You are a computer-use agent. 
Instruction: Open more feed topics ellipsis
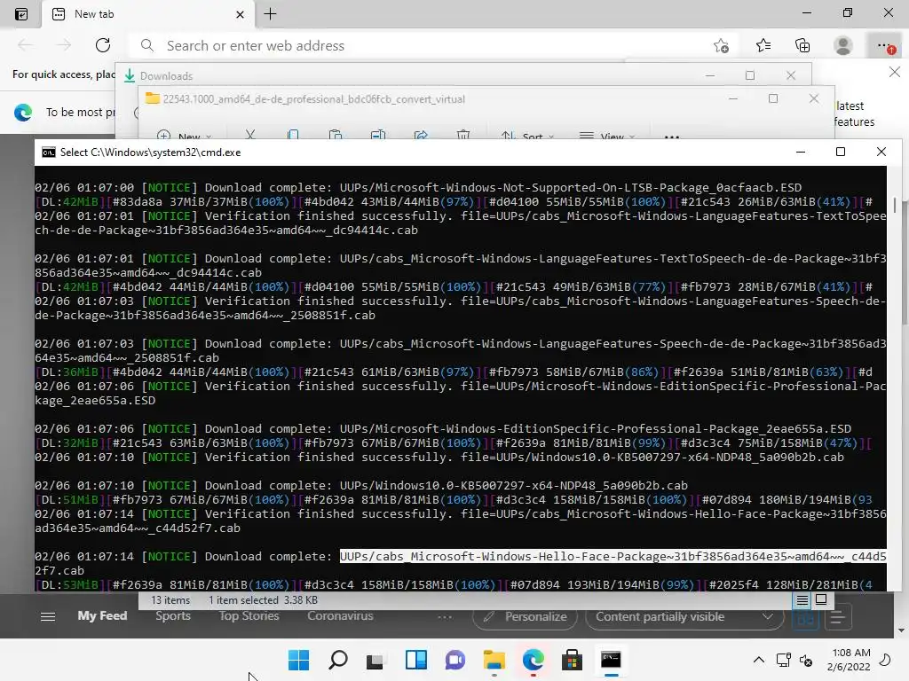445,617
